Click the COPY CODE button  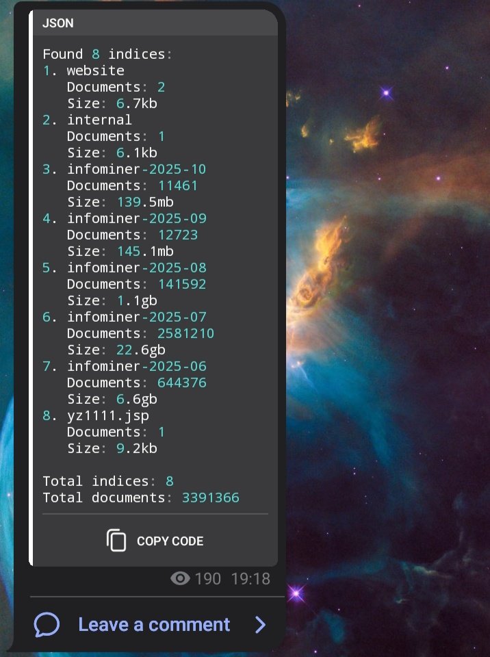tap(155, 541)
